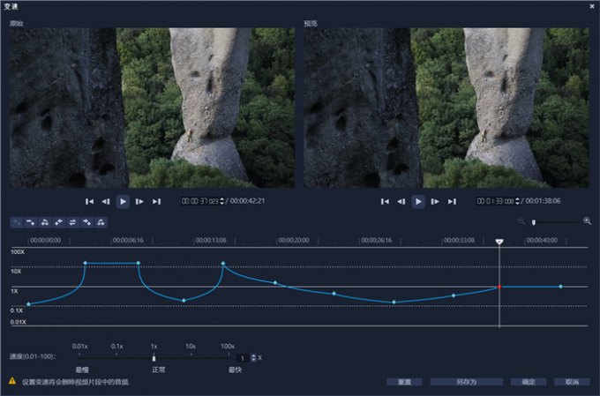Click the speed value stepper arrows

click(x=253, y=357)
